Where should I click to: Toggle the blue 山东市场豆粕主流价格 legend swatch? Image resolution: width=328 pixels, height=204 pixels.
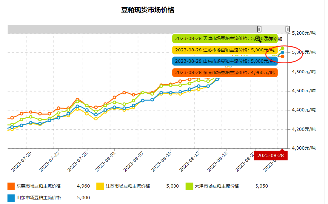pyautogui.click(x=11, y=198)
